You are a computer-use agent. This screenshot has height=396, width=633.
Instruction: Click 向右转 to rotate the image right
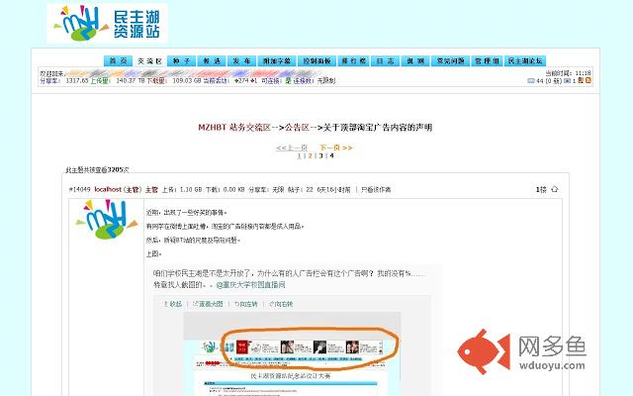tap(281, 304)
